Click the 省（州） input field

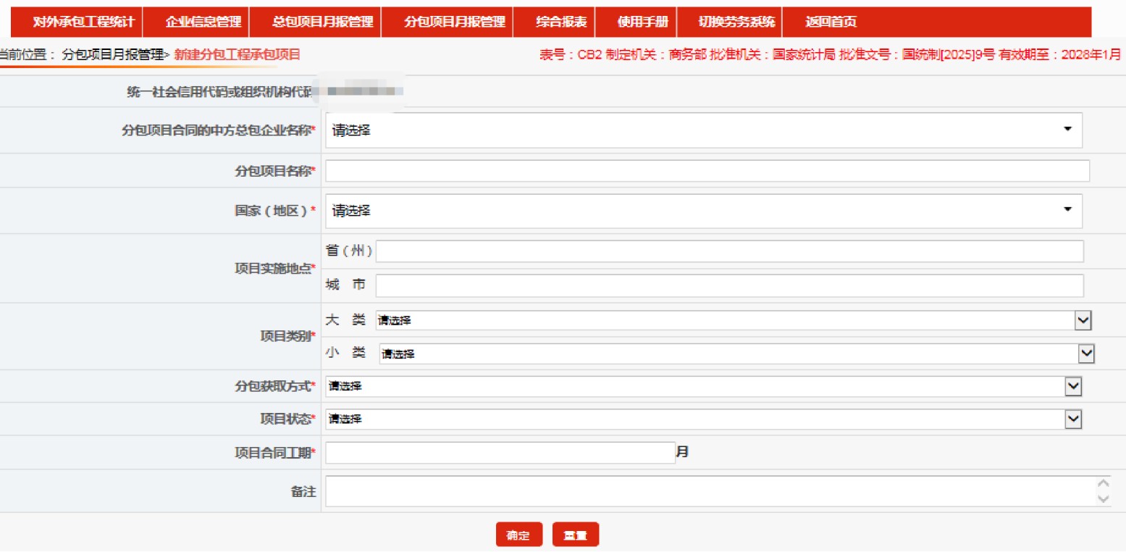click(729, 251)
